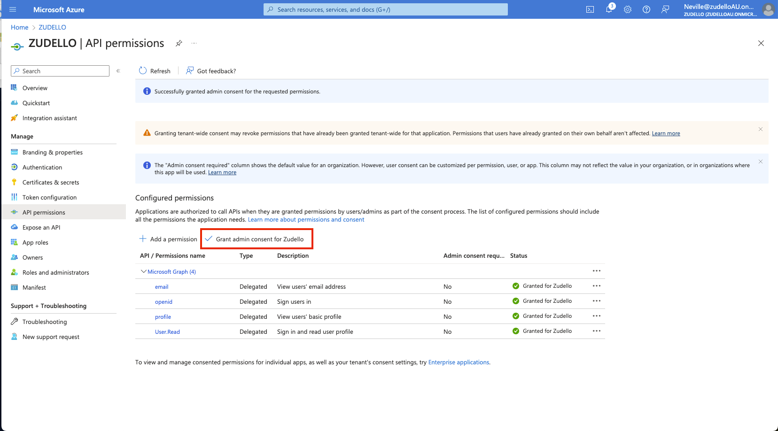Open Troubleshooting page

pyautogui.click(x=45, y=322)
